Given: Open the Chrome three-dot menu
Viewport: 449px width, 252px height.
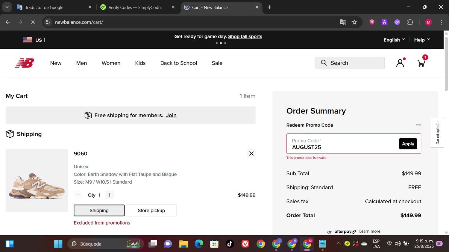Looking at the screenshot, I should pyautogui.click(x=441, y=22).
